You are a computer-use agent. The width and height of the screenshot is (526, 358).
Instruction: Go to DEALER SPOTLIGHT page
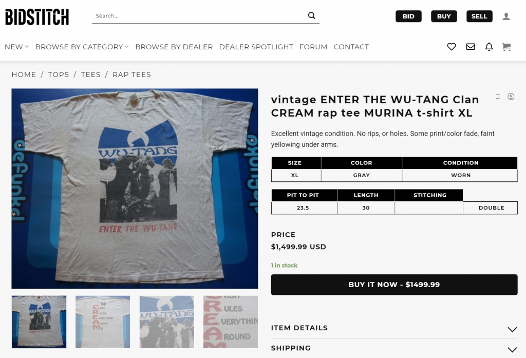click(x=256, y=47)
